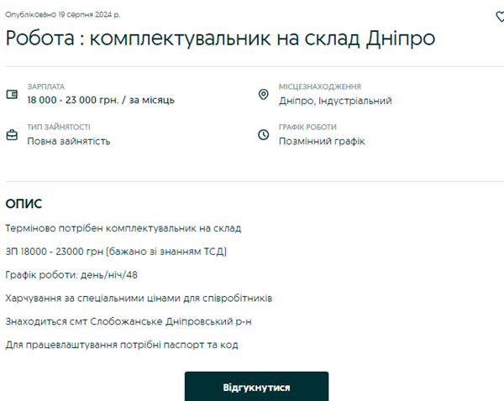Save the job with the heart icon
This screenshot has width=504, height=401.
tap(501, 16)
